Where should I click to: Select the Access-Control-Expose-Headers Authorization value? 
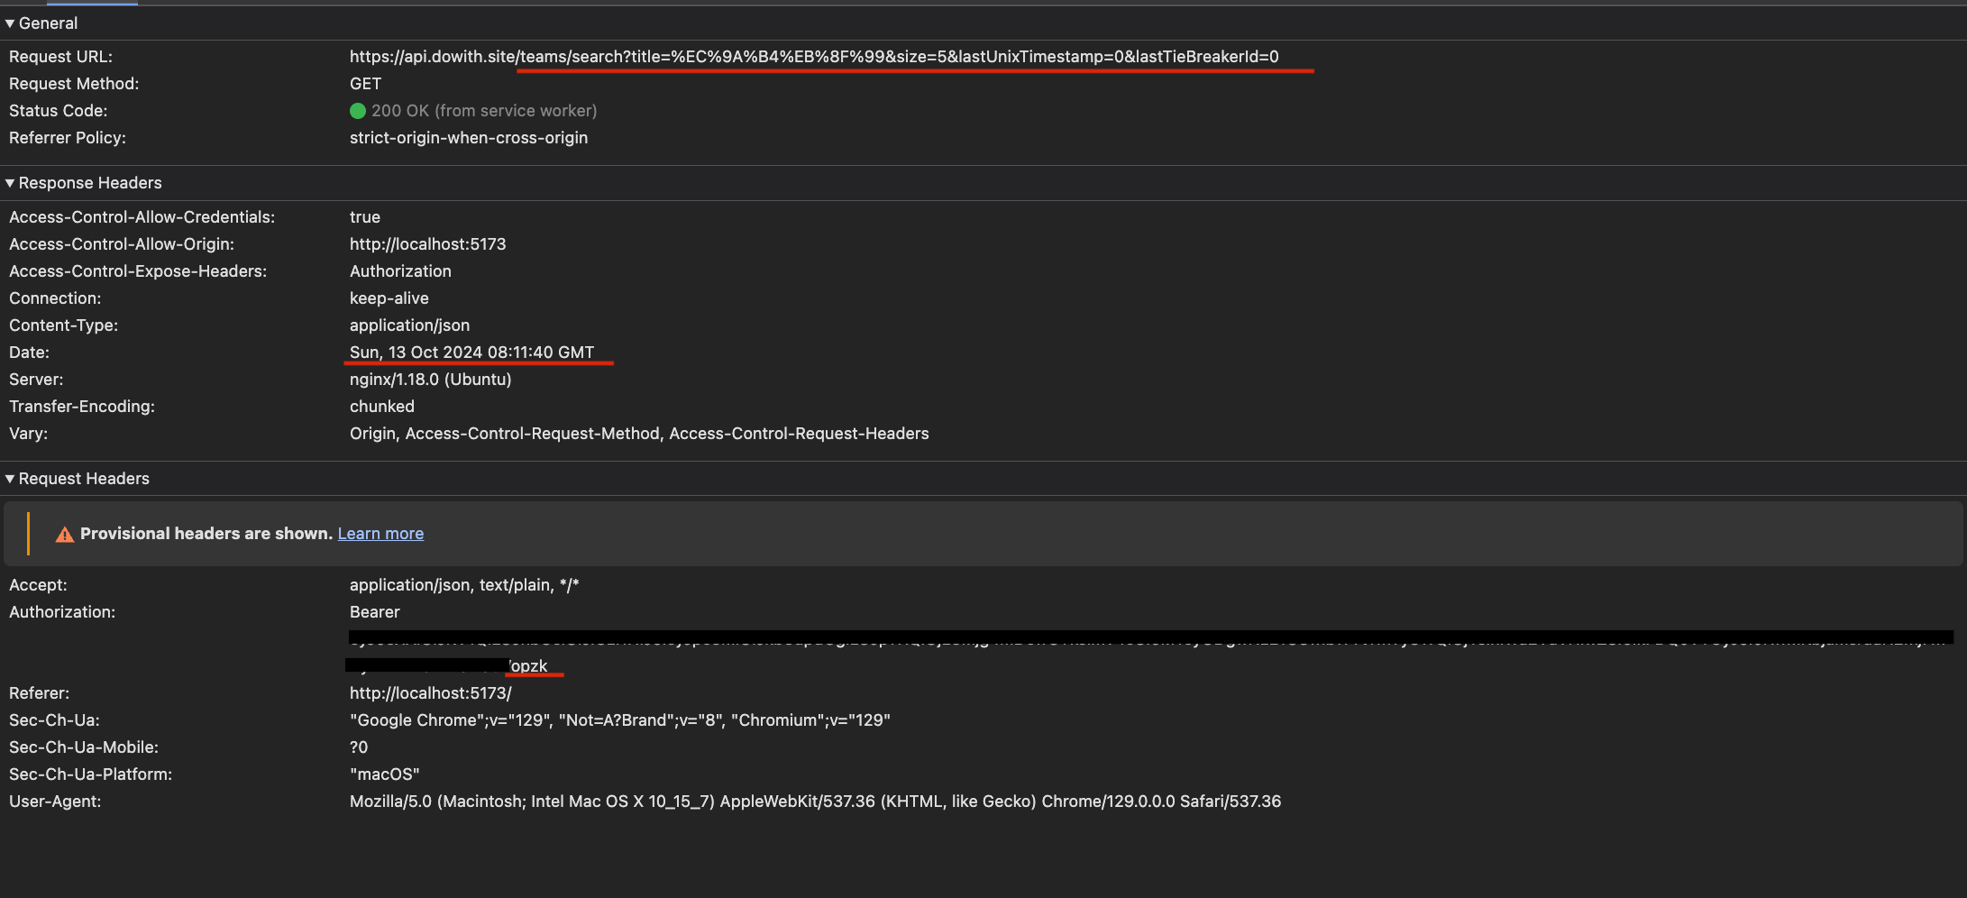[x=400, y=271]
